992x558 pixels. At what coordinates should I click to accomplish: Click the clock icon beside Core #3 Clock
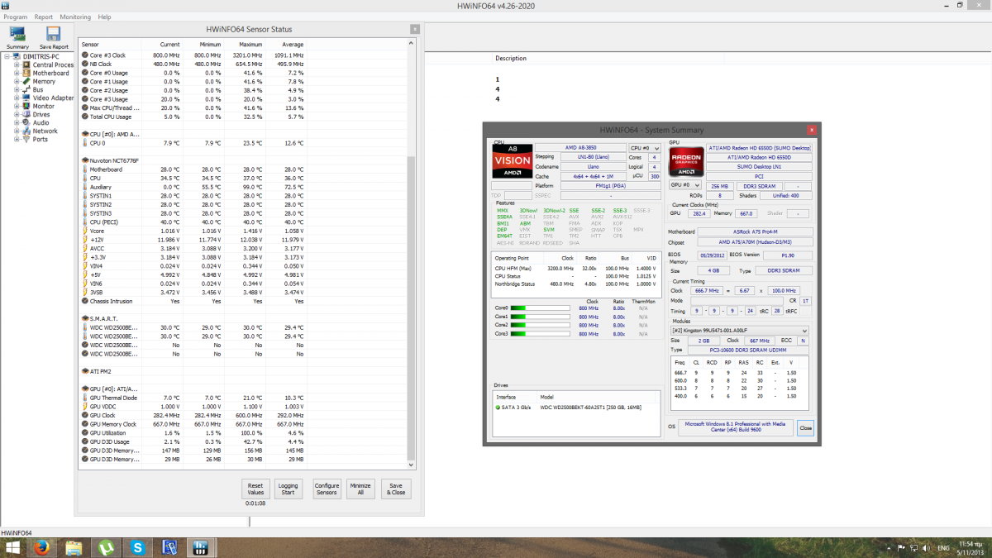pyautogui.click(x=85, y=55)
